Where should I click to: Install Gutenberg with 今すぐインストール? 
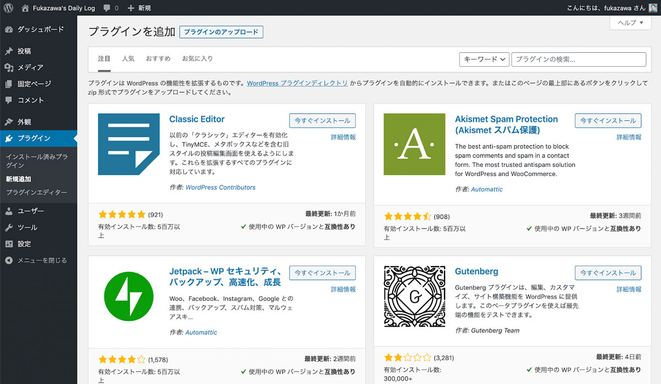(608, 273)
